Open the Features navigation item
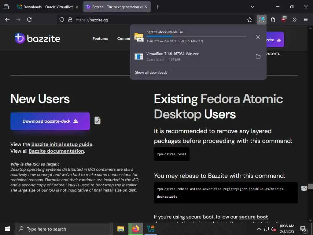The image size is (313, 235). [100, 38]
